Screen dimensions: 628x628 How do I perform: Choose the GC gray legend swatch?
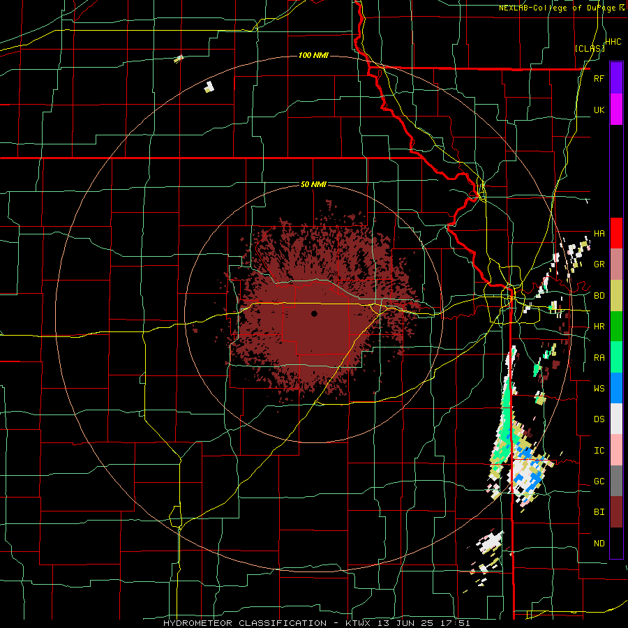[x=616, y=481]
